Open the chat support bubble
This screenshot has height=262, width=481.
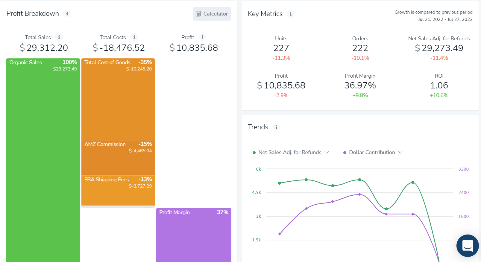click(x=467, y=246)
